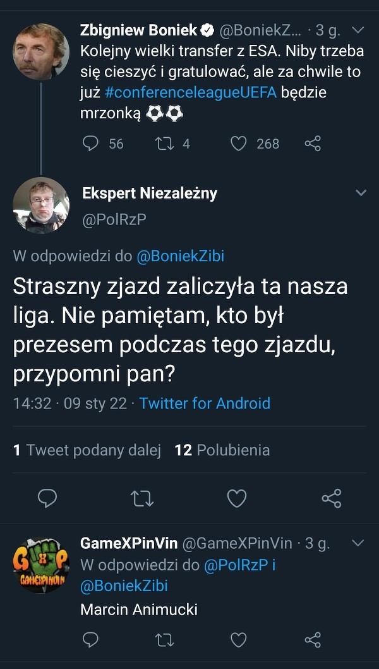This screenshot has width=379, height=669.
Task: Open Zbigniew Boniek's profile picture
Action: 41,52
